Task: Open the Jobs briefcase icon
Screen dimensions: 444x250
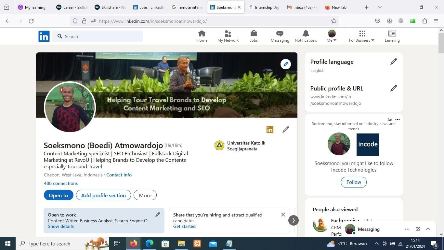Action: [254, 36]
